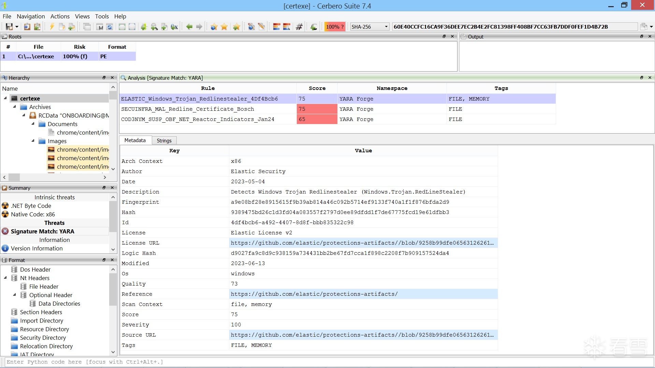This screenshot has width=655, height=368.
Task: Click the save project floppy icon
Action: 9,27
